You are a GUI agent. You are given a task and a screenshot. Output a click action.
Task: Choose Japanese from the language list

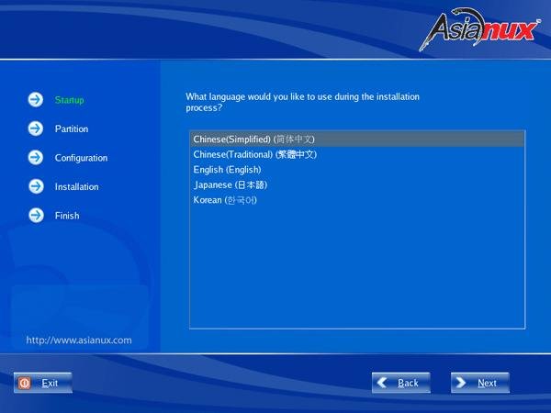(357, 184)
